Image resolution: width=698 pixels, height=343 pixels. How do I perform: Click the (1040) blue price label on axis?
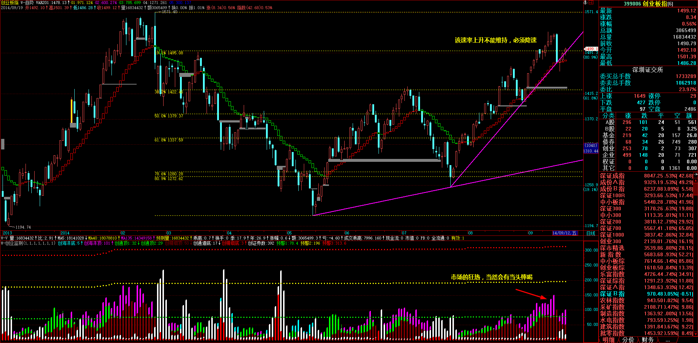(x=591, y=145)
